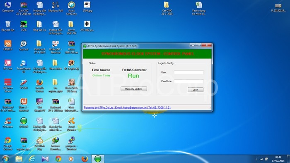Open Windows Media Player from the taskbar
The height and width of the screenshot is (163, 290).
tap(71, 159)
